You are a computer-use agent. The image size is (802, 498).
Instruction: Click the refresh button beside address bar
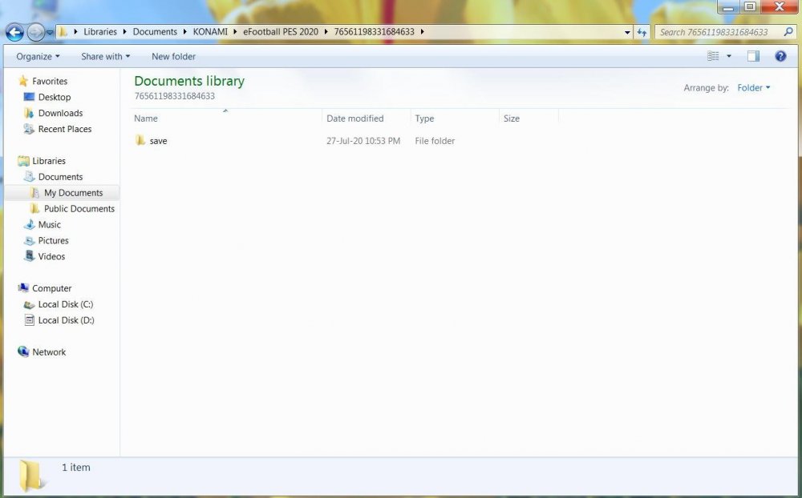[x=642, y=32]
